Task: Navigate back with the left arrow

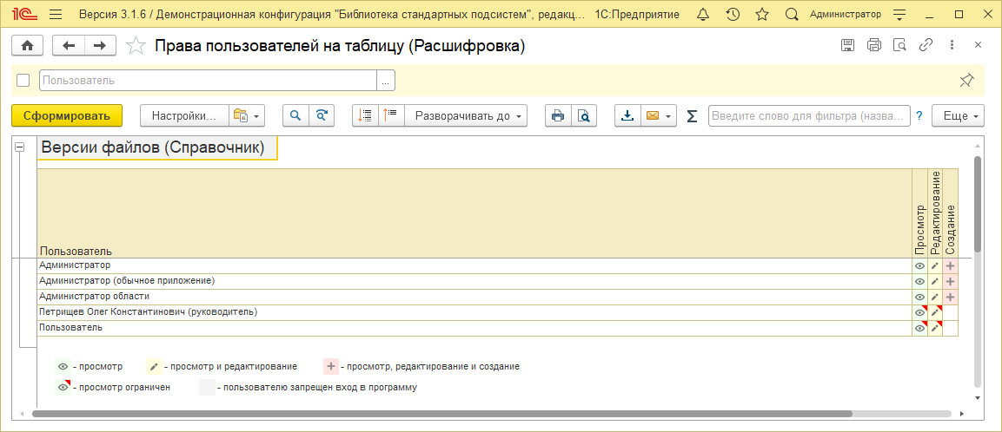Action: 69,44
